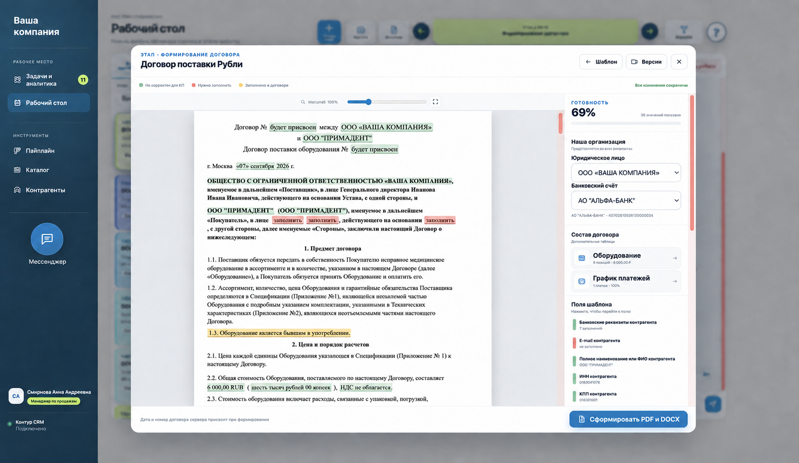Click Менеджер по продажам role badge

click(53, 401)
